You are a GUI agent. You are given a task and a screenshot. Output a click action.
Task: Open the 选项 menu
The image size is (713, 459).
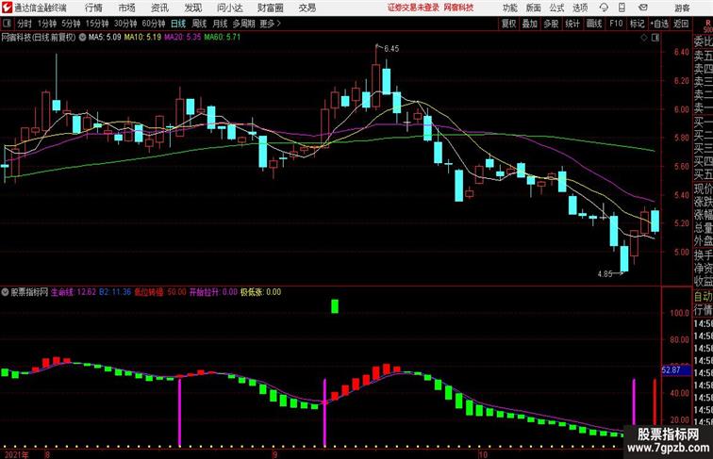(x=580, y=8)
